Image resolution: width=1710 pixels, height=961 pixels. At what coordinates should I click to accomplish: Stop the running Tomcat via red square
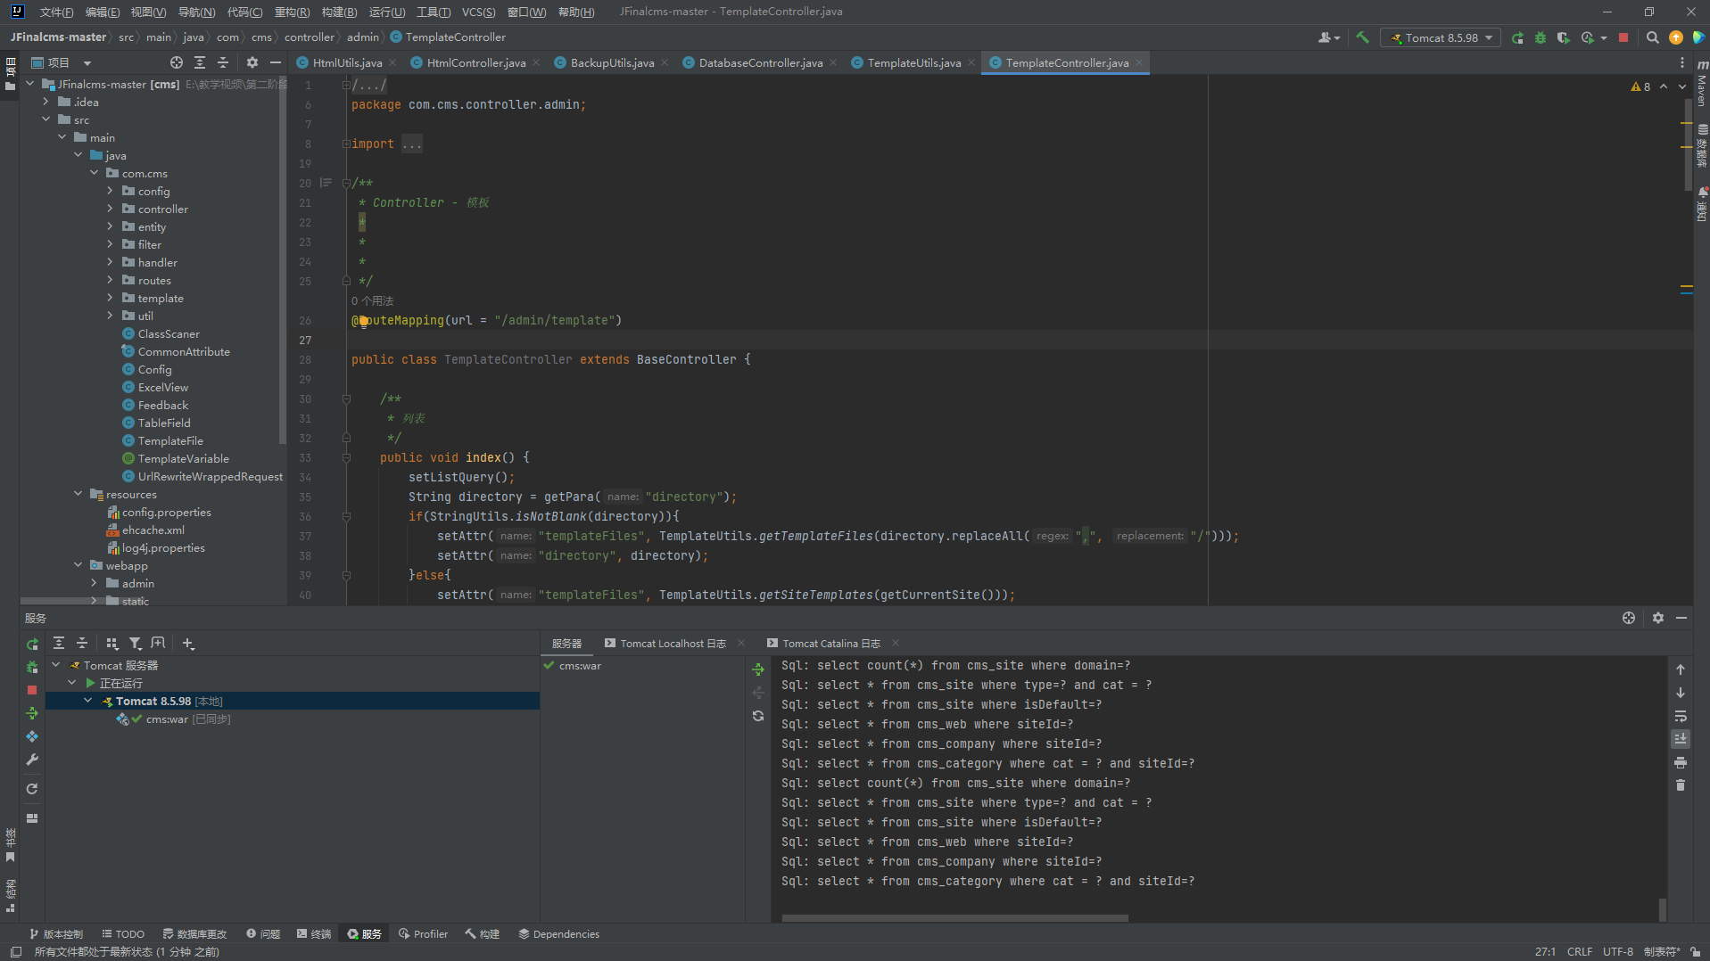point(1623,37)
